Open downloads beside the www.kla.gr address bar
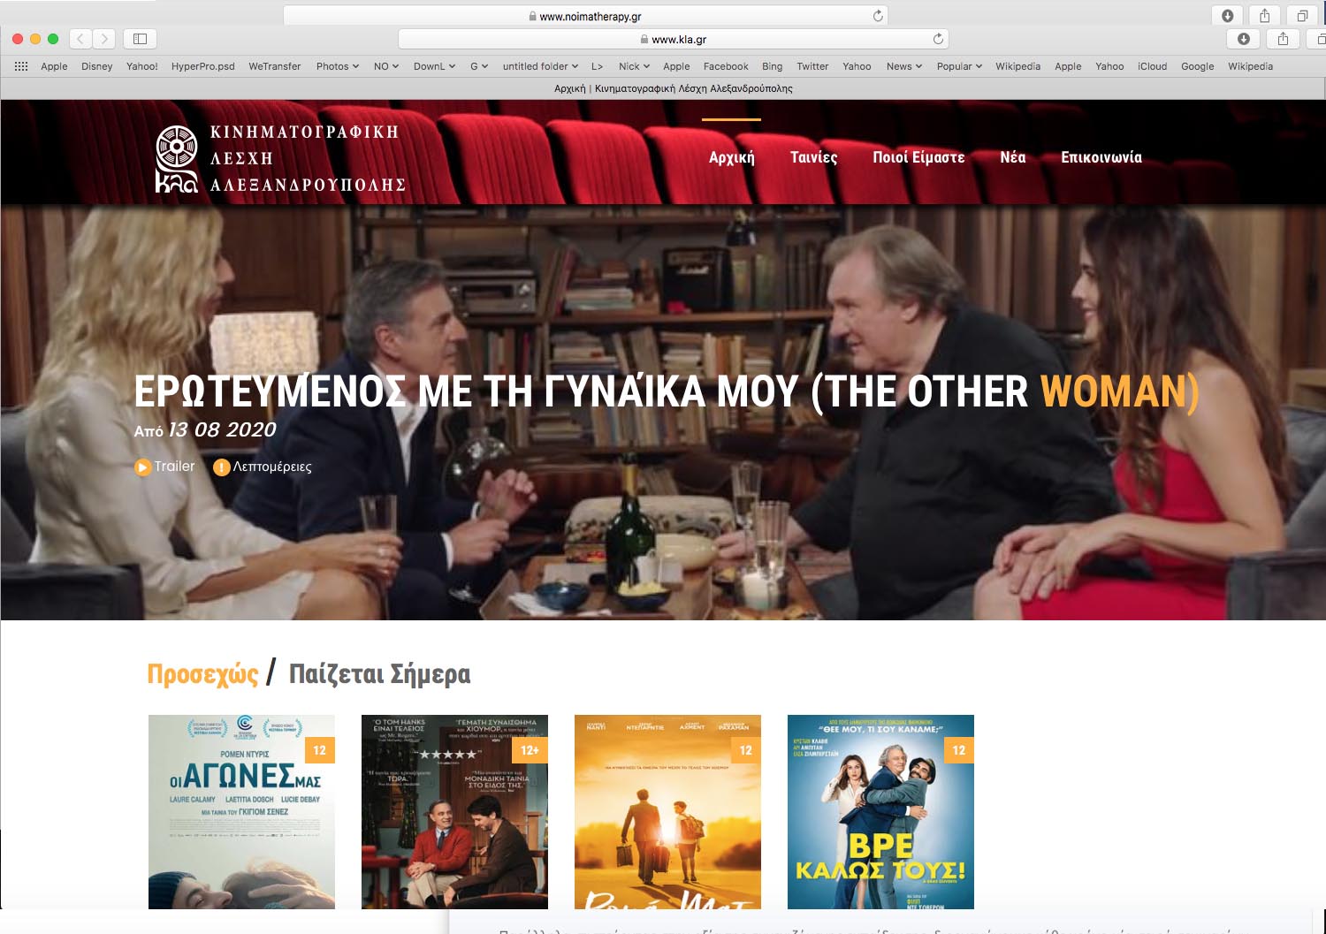The image size is (1326, 934). tap(1243, 39)
